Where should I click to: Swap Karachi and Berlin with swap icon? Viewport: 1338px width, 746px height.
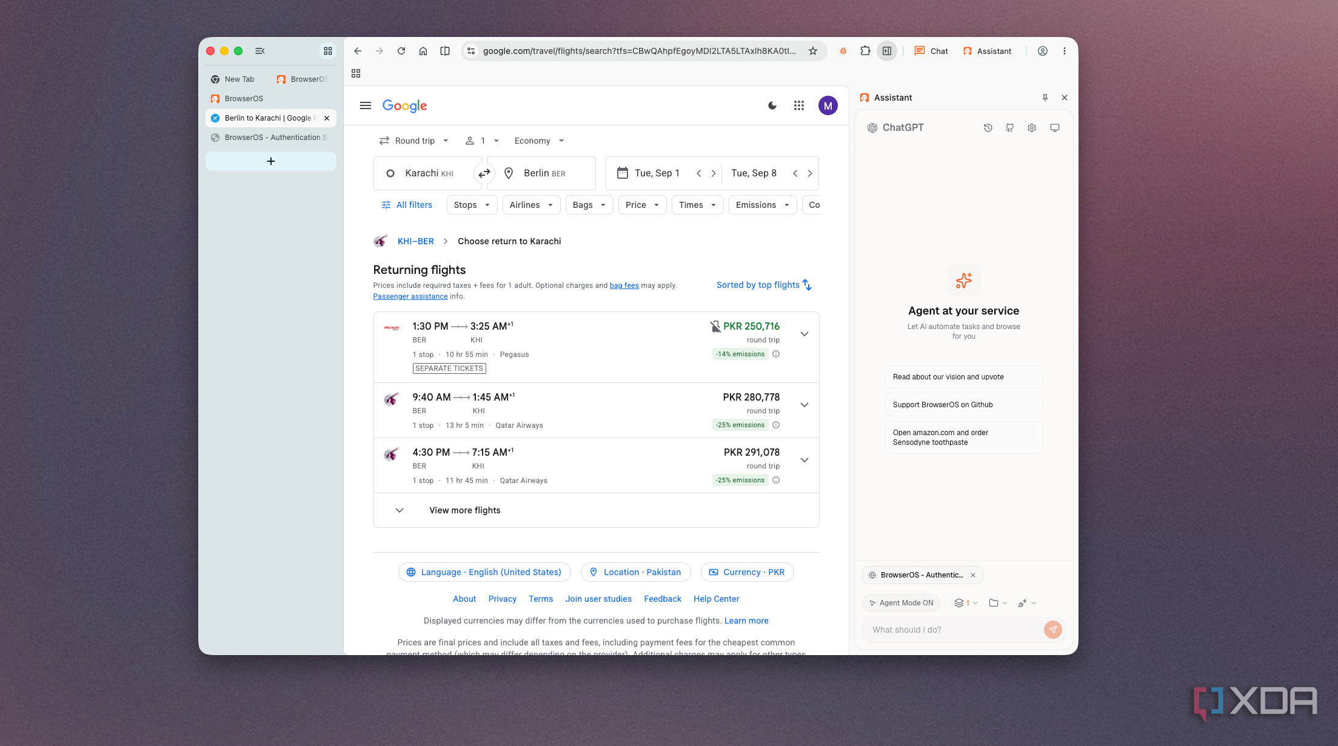tap(484, 173)
